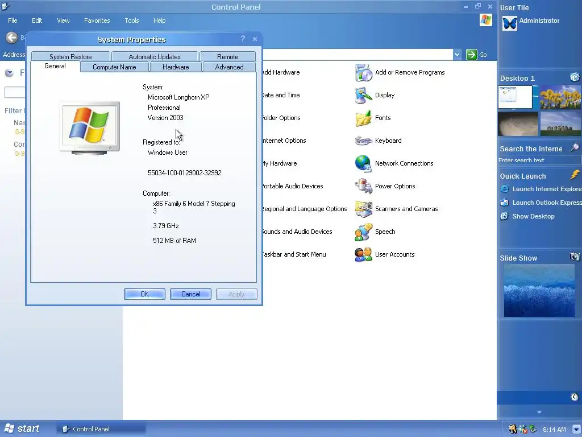Viewport: 582px width, 437px height.
Task: Select the moon surface desktop thumbnail
Action: point(518,123)
